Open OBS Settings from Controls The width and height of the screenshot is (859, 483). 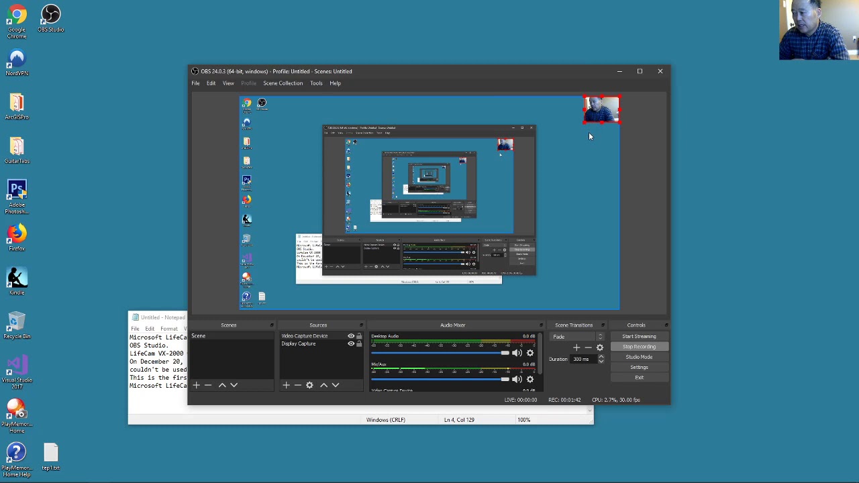coord(639,368)
